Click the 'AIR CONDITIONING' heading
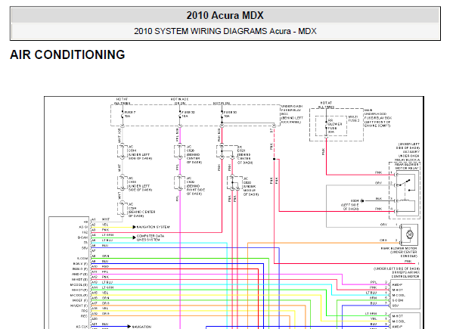 67,54
